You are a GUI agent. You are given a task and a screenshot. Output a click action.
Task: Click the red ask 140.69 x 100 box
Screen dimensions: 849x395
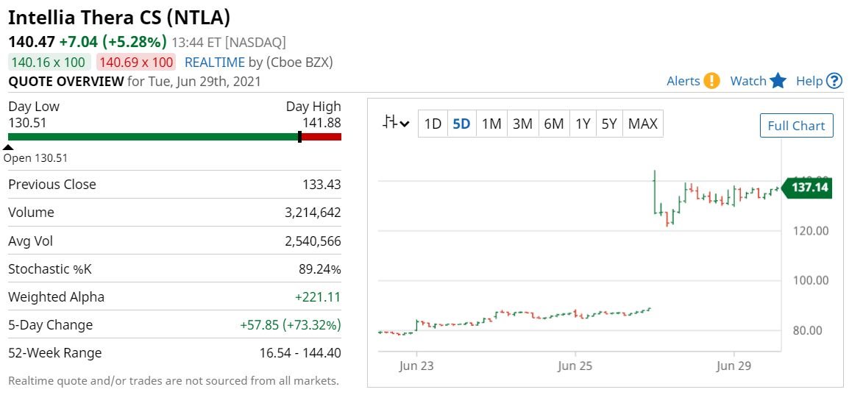coord(136,63)
